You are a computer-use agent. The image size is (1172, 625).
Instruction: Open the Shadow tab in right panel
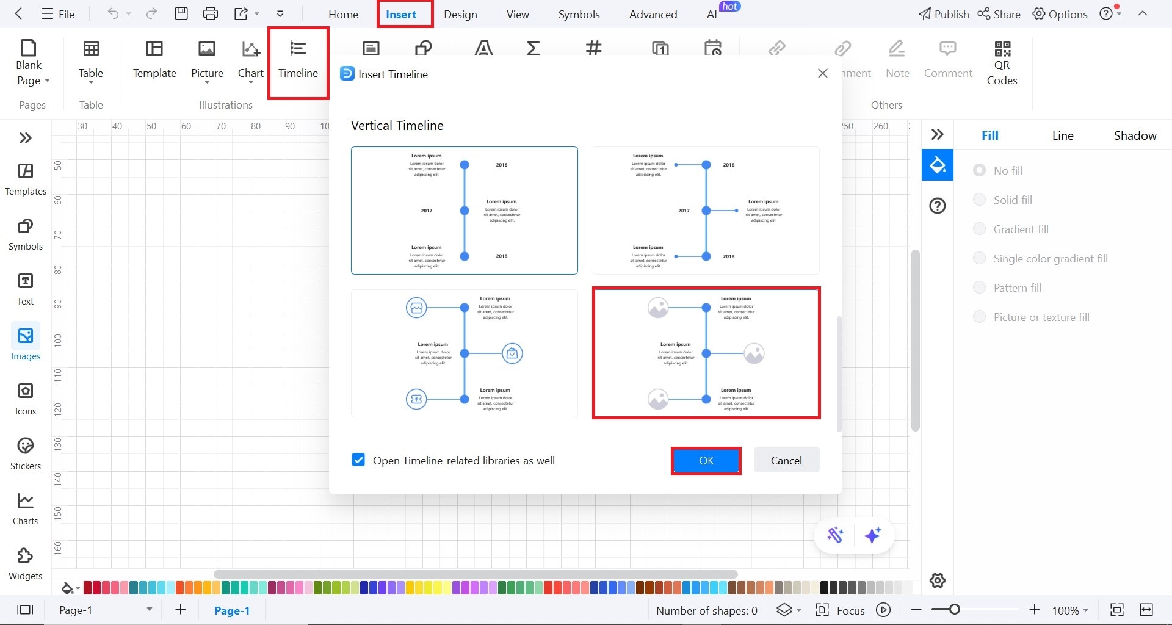(x=1135, y=135)
